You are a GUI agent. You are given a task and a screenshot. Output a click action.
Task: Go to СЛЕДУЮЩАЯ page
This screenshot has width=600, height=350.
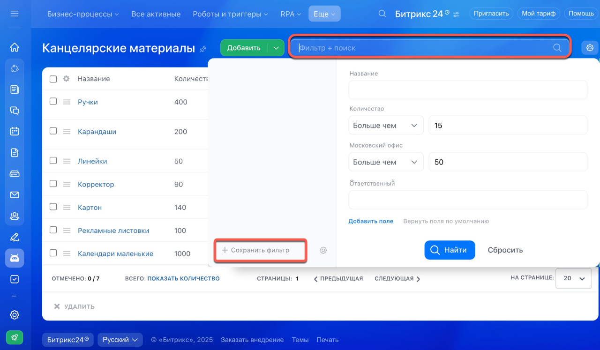click(x=397, y=278)
